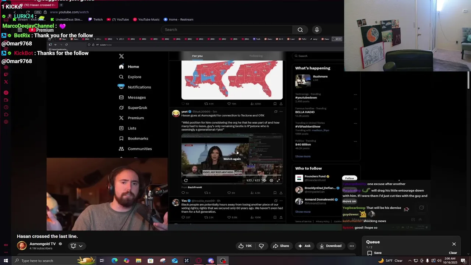Click Watch again on embedded tweet video
The width and height of the screenshot is (471, 265).
[232, 159]
